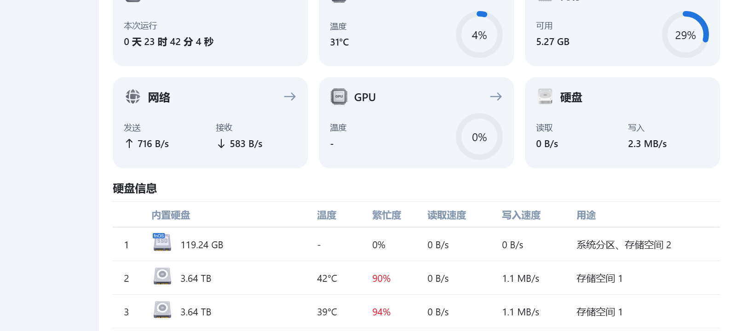Screen dimensions: 731x331
Task: Click the GPU chip icon
Action: (x=339, y=97)
